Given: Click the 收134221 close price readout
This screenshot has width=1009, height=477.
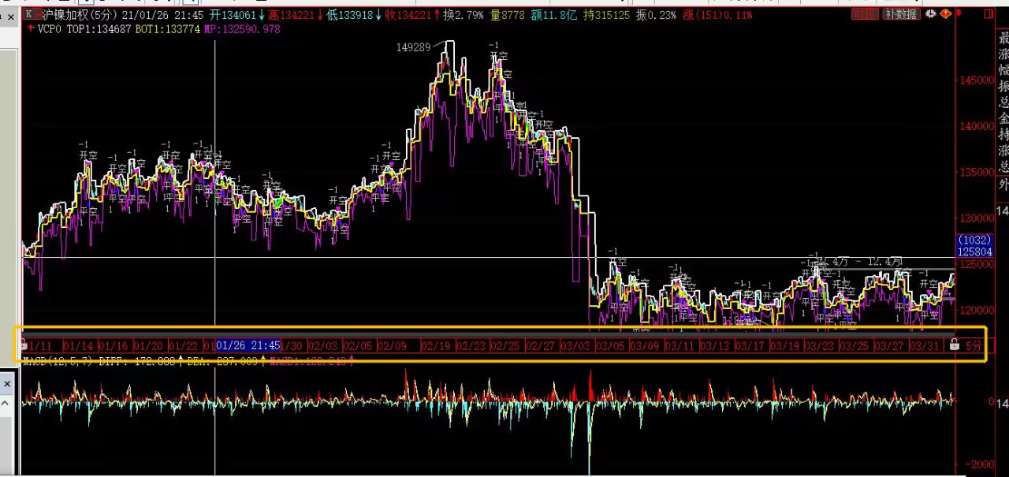Looking at the screenshot, I should [x=408, y=14].
